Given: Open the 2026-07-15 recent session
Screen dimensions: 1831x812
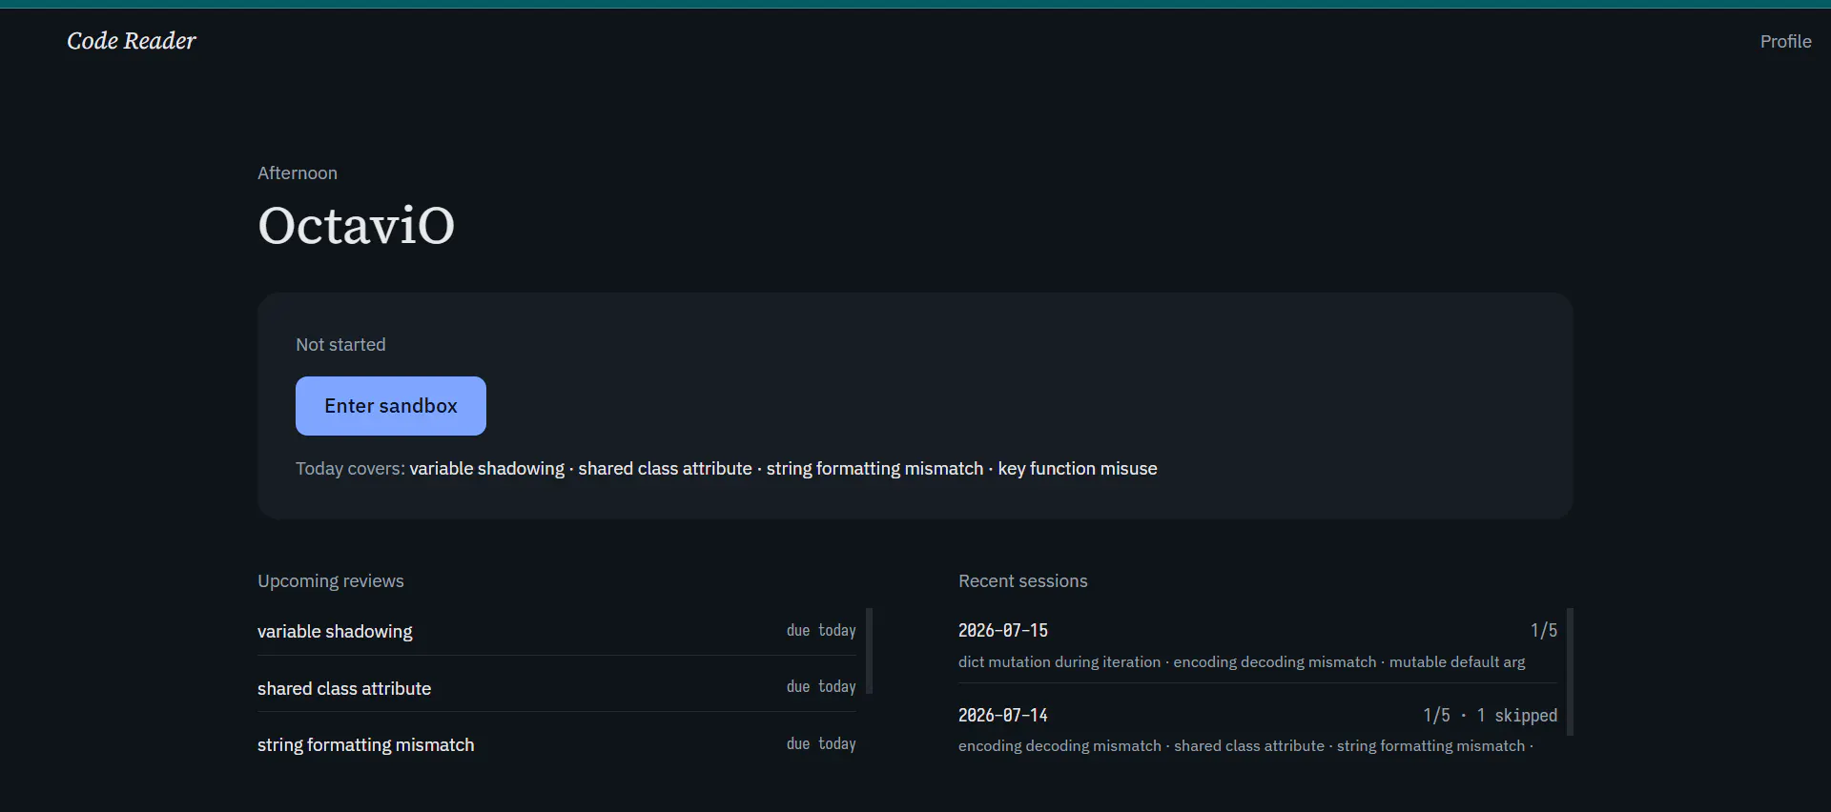Looking at the screenshot, I should (1258, 645).
